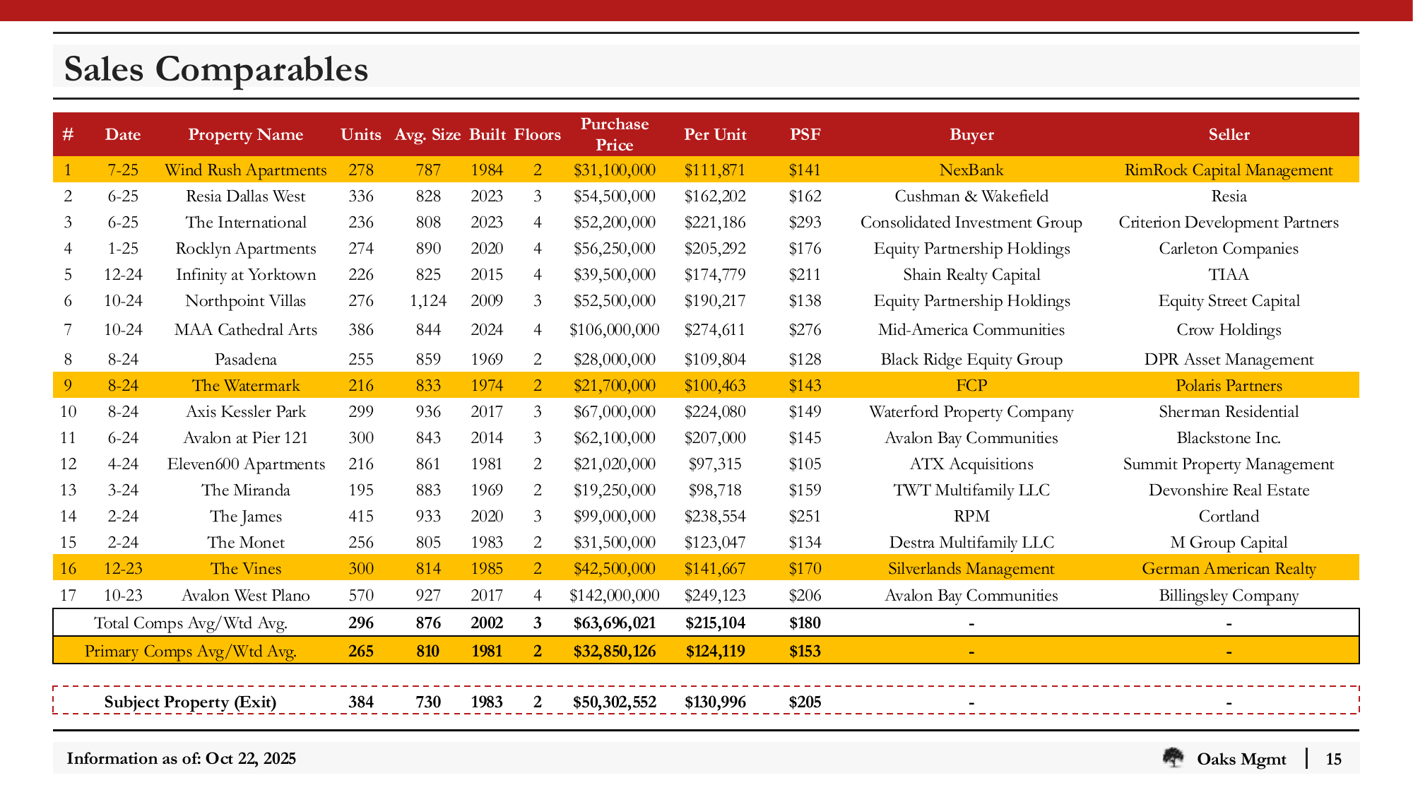Image resolution: width=1413 pixels, height=795 pixels.
Task: Select 'The Vines' highlighted property
Action: (246, 568)
